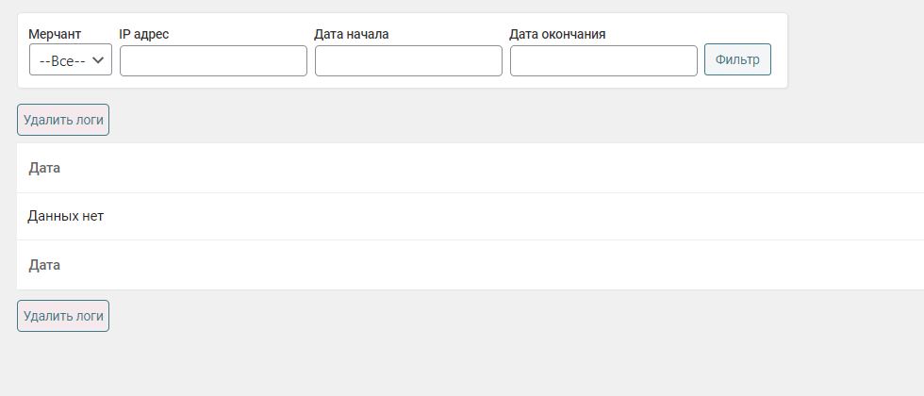Click the Дата footer label below Данных нет

44,265
